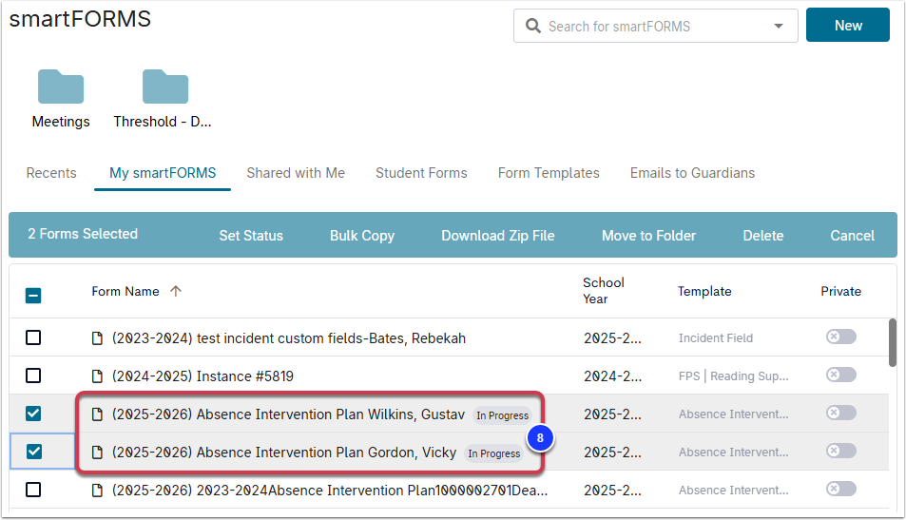Cancel the form selection
The image size is (906, 520).
[852, 236]
